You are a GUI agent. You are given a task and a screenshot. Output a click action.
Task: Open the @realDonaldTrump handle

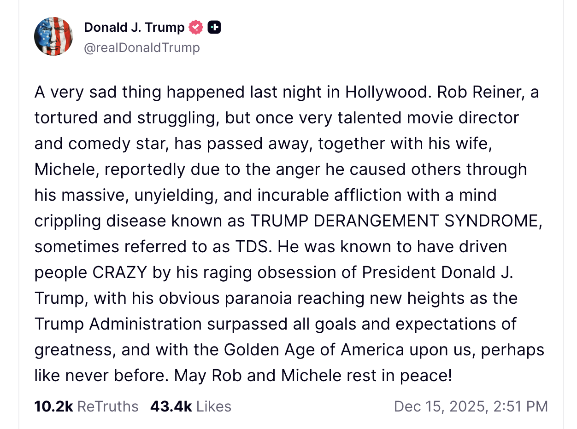coord(141,47)
